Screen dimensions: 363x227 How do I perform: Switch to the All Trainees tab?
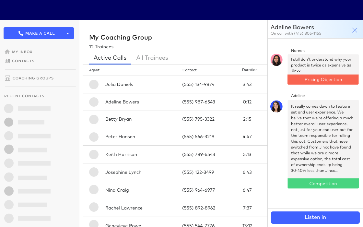[152, 58]
